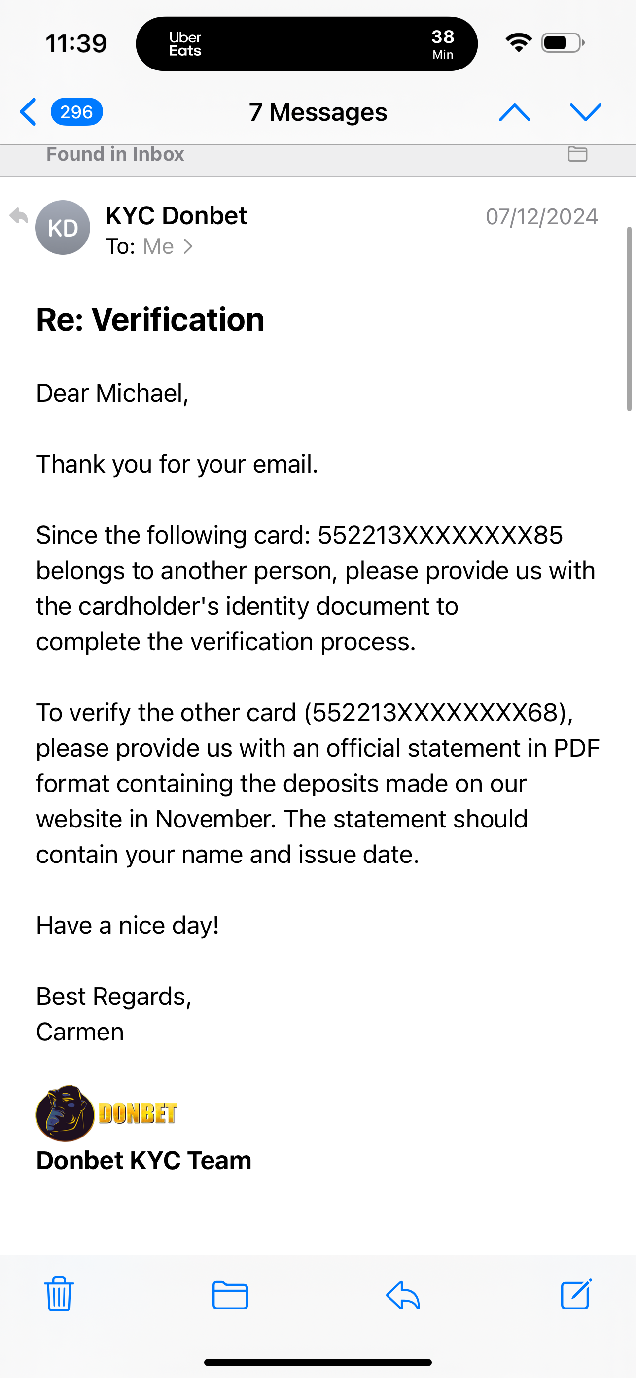The width and height of the screenshot is (636, 1378).
Task: Move message using bottom folder icon
Action: tap(230, 1295)
